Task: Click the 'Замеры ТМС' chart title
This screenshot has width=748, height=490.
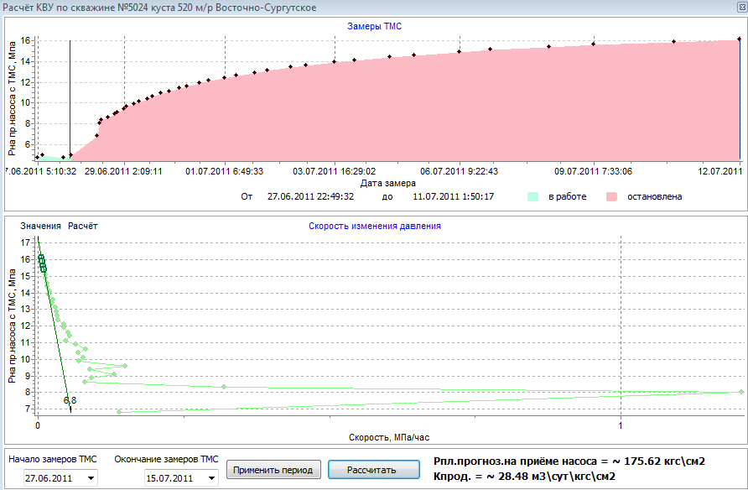Action: 374,27
